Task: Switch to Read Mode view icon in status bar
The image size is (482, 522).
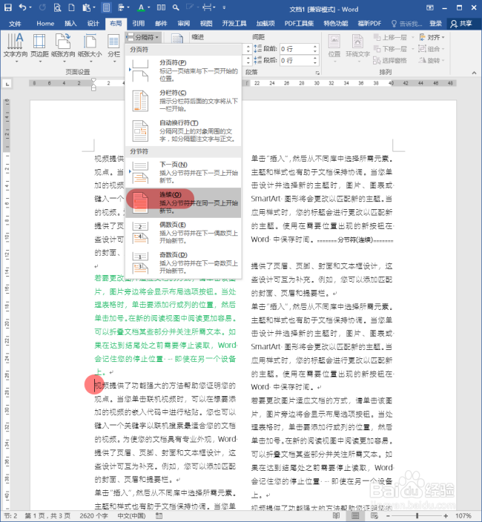Action: tap(336, 516)
